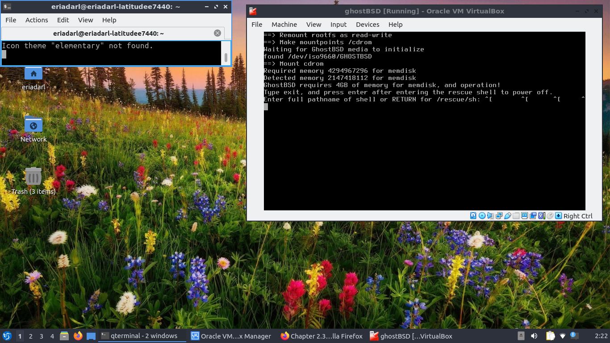Viewport: 610px width, 343px height.
Task: Click the mouse integration indicator in VirtualBox
Action: click(550, 216)
